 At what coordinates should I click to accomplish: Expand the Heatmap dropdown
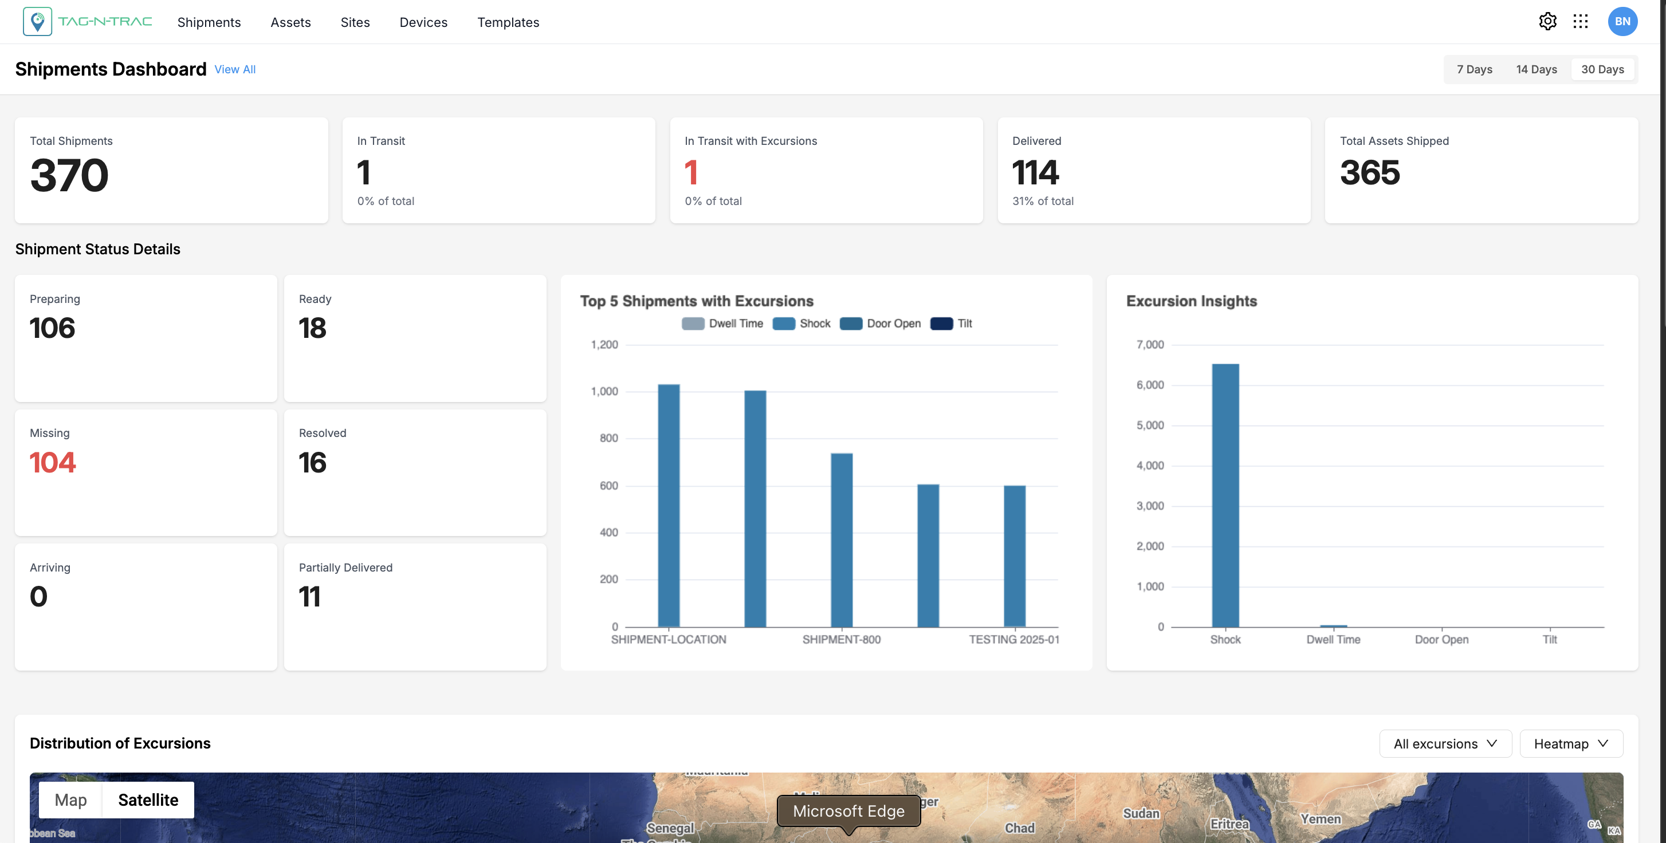pyautogui.click(x=1570, y=743)
